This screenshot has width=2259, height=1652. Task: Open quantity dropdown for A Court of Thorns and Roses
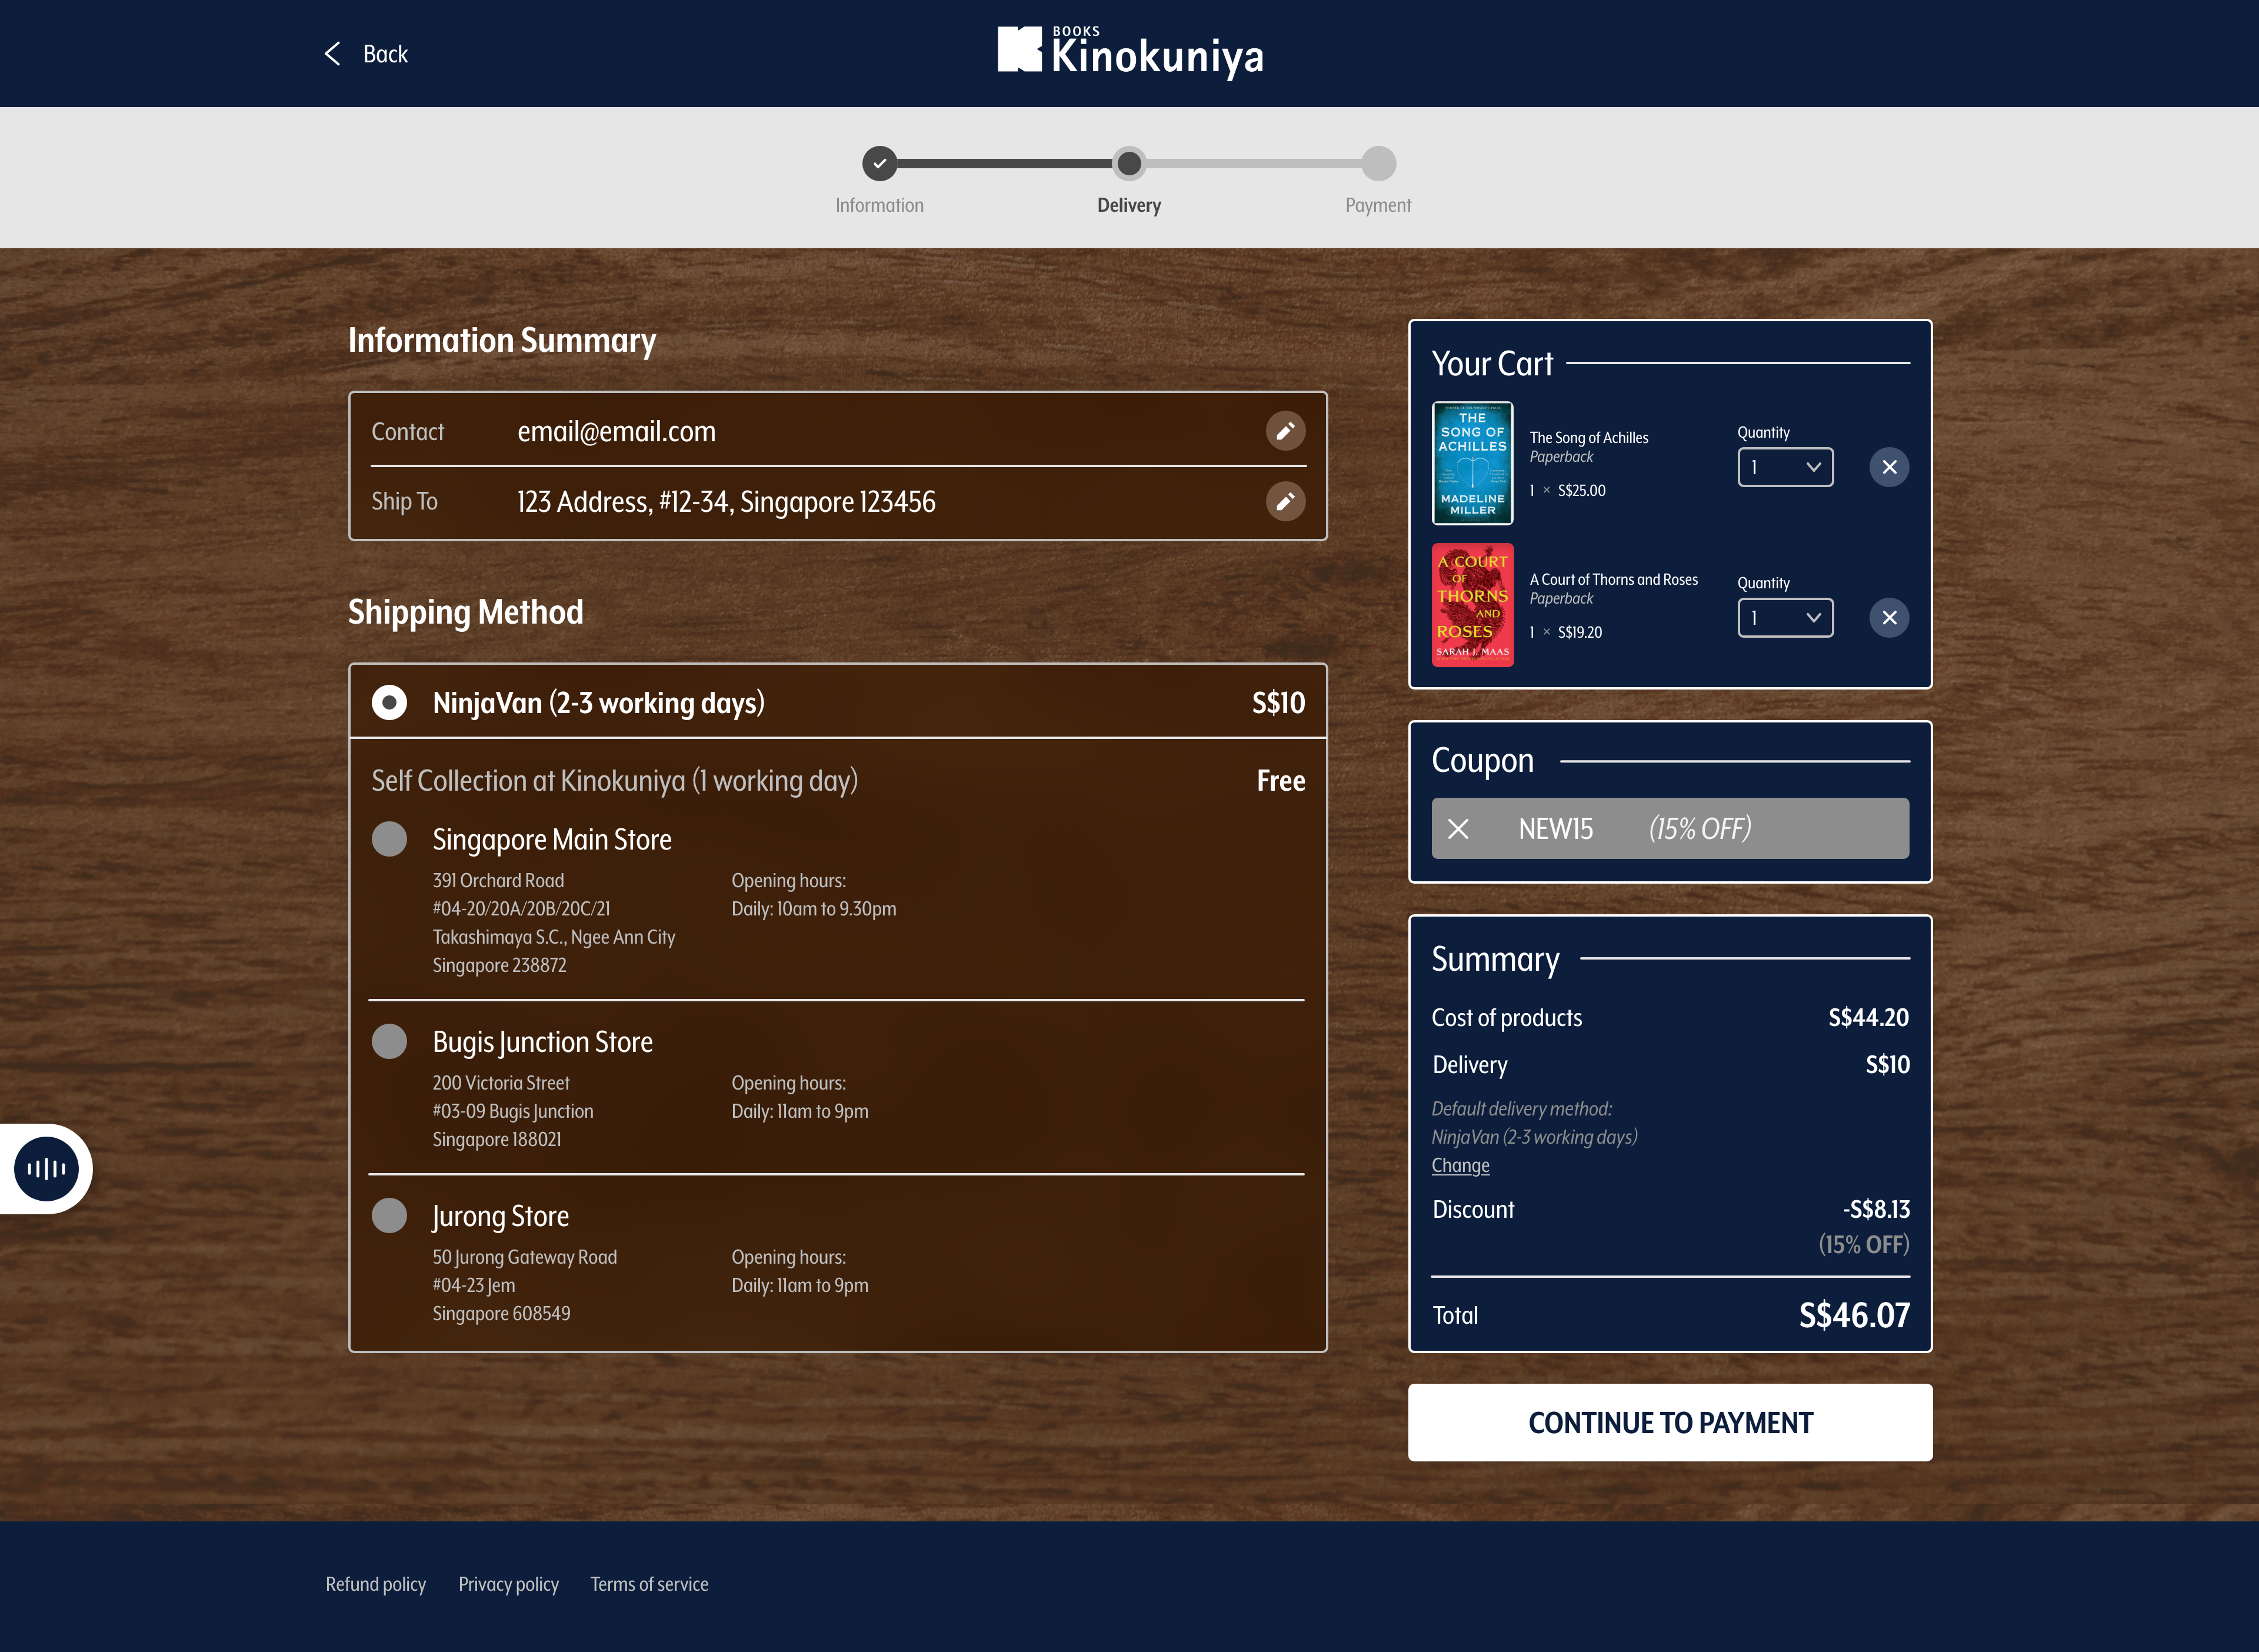[1785, 618]
